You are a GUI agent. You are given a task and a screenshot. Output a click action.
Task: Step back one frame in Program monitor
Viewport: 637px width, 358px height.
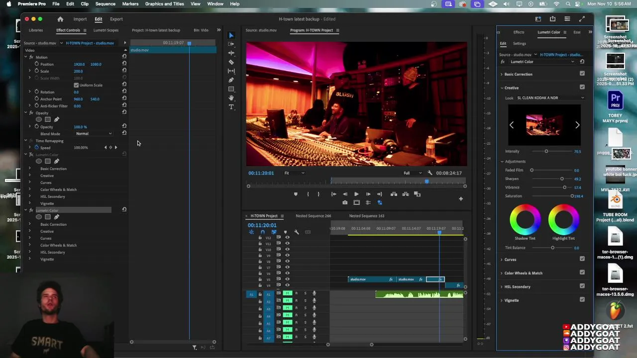point(345,194)
